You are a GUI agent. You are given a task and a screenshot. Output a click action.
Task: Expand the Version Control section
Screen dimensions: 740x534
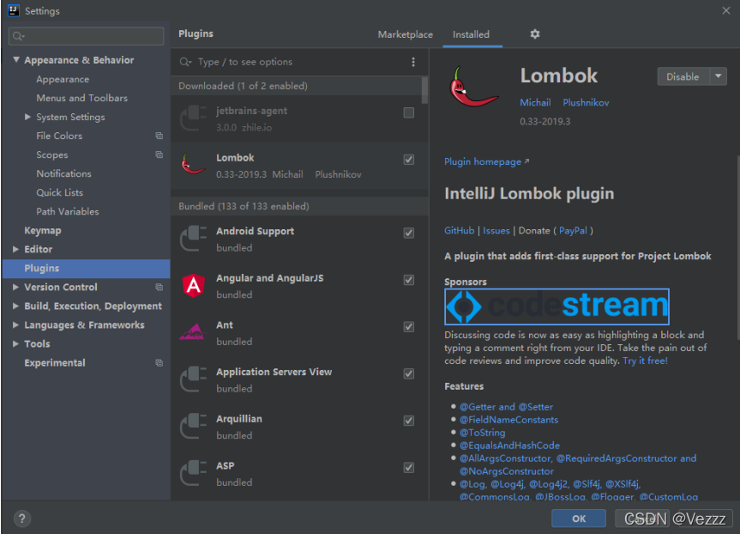[x=15, y=287]
